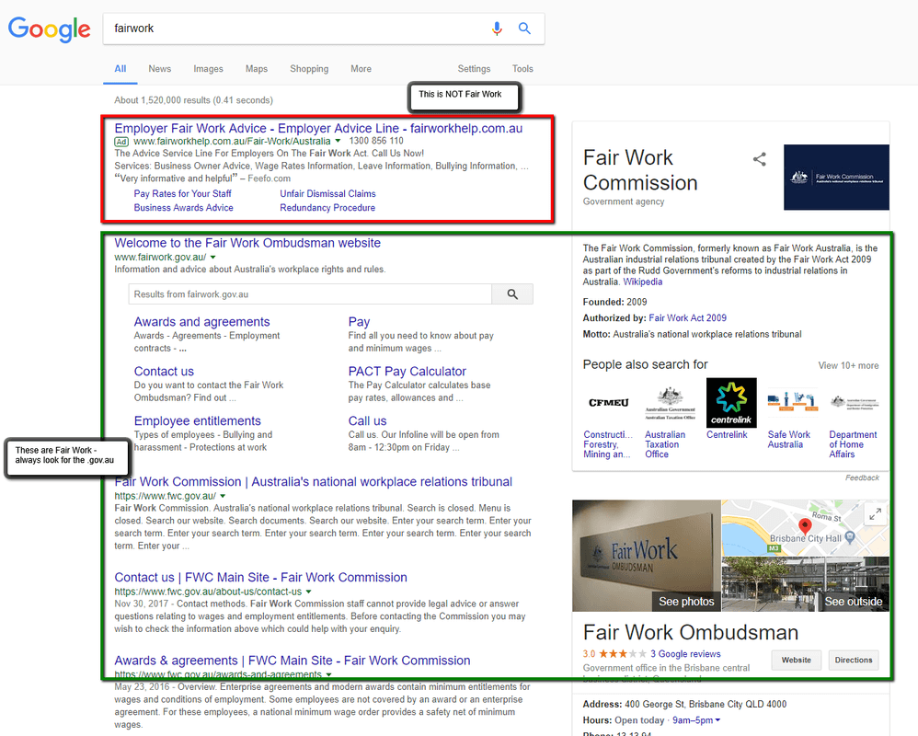Click the 3.0 star rating
The height and width of the screenshot is (736, 918).
(x=614, y=654)
